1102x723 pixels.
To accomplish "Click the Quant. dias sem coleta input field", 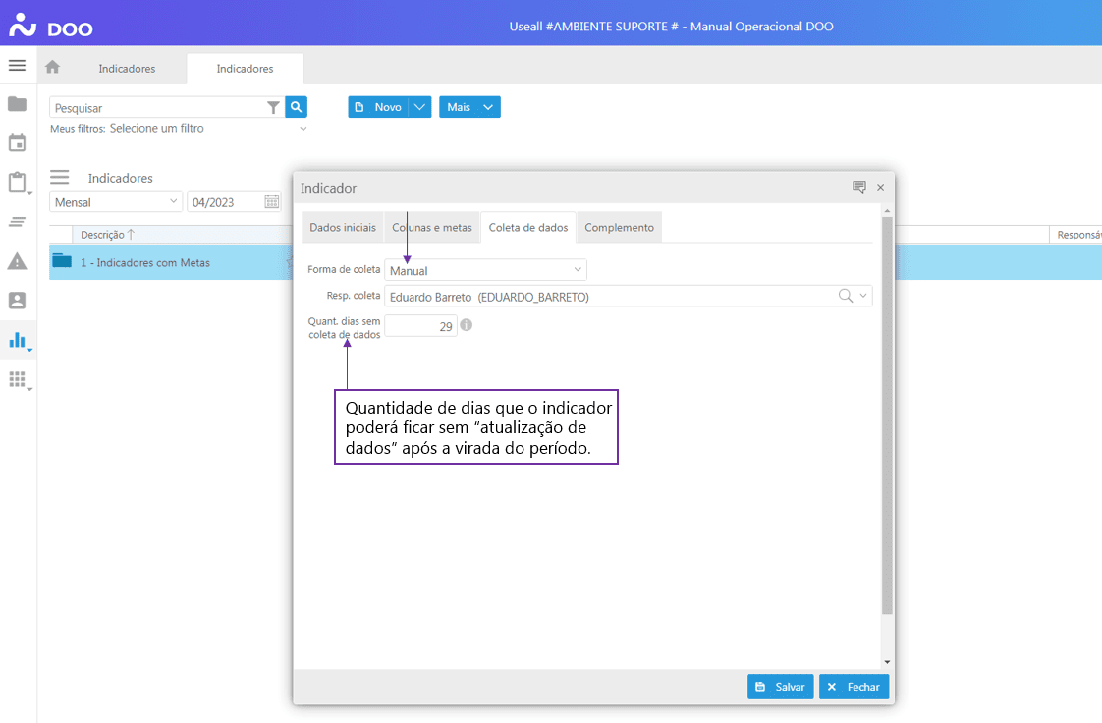I will tap(420, 326).
